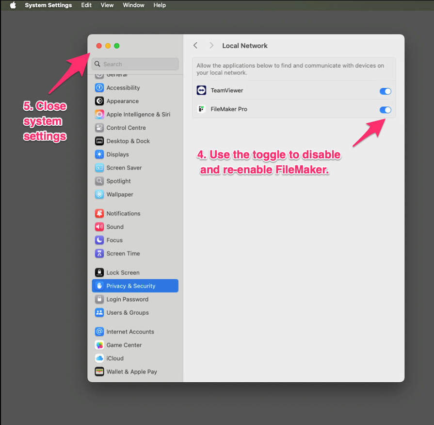Click the iCloud cloud icon
Viewport: 434px width, 425px height.
click(x=99, y=358)
